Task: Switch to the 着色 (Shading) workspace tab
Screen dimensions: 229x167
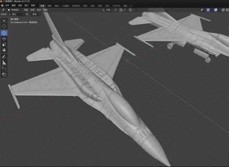Action: click(85, 6)
